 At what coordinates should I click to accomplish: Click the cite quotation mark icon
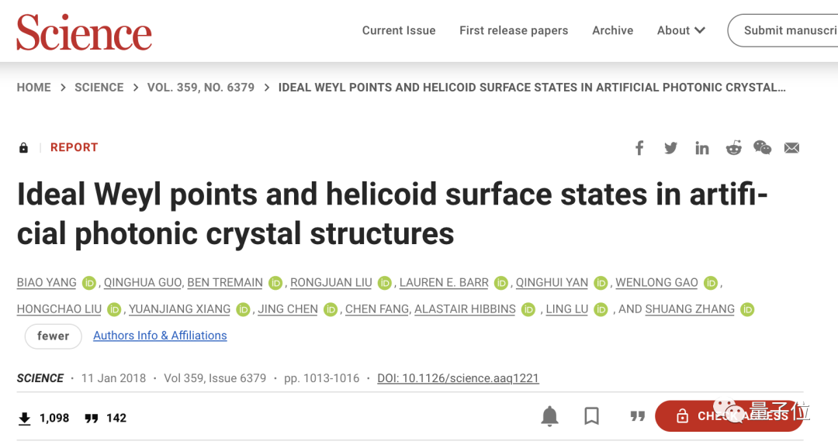click(x=638, y=417)
